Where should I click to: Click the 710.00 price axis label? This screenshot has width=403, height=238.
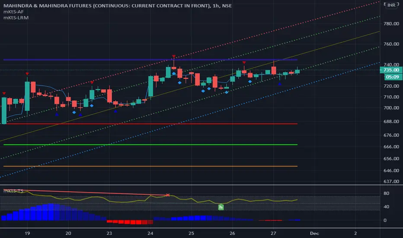pos(391,97)
